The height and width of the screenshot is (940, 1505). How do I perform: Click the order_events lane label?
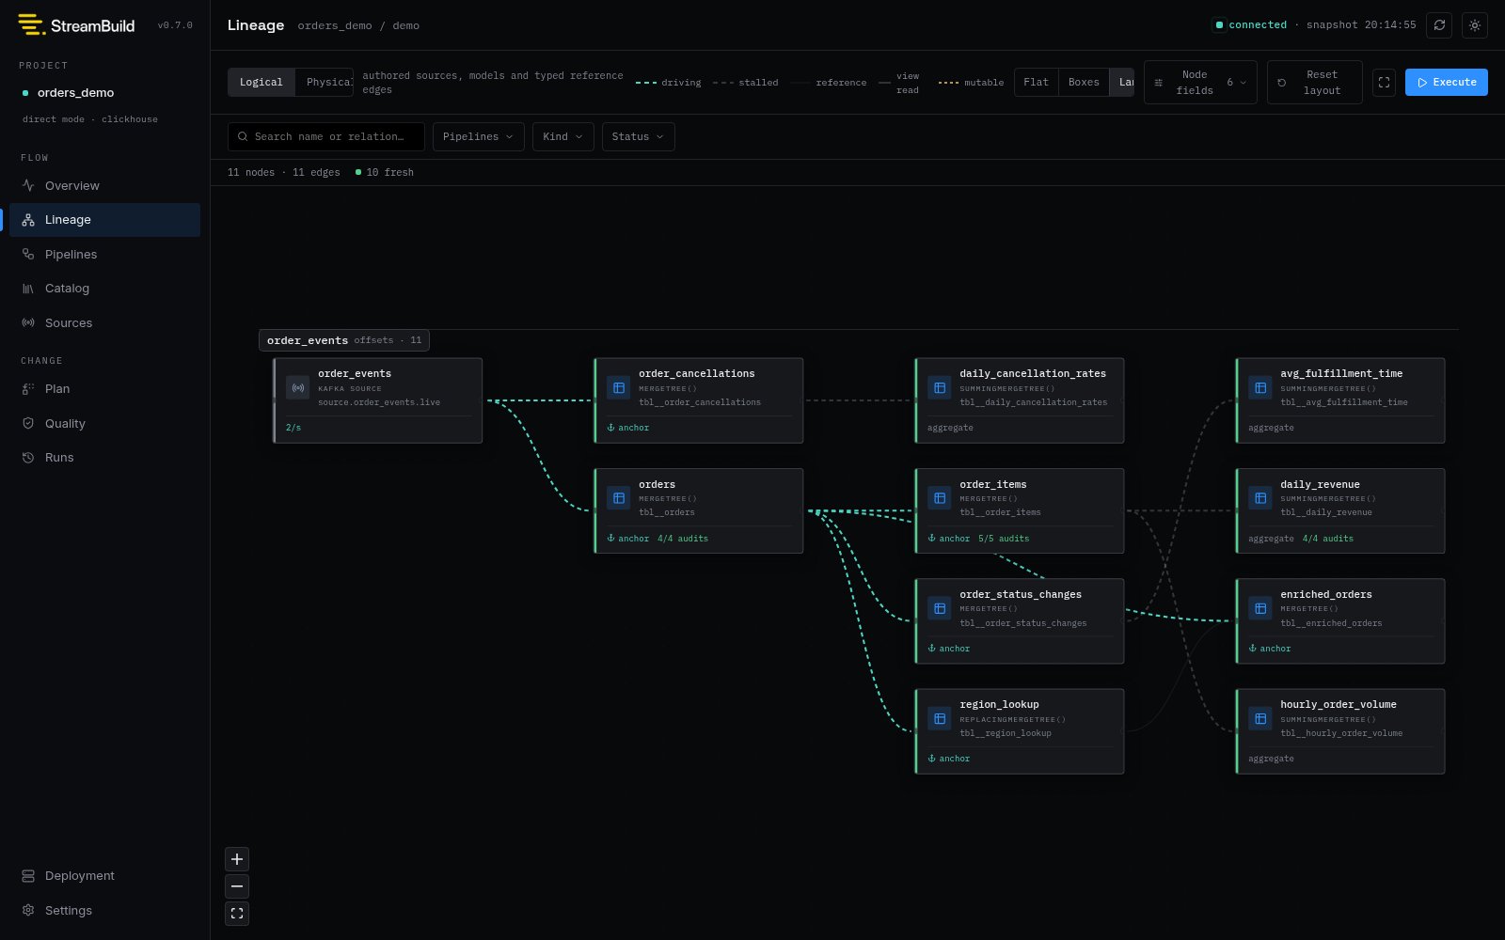[x=344, y=340]
